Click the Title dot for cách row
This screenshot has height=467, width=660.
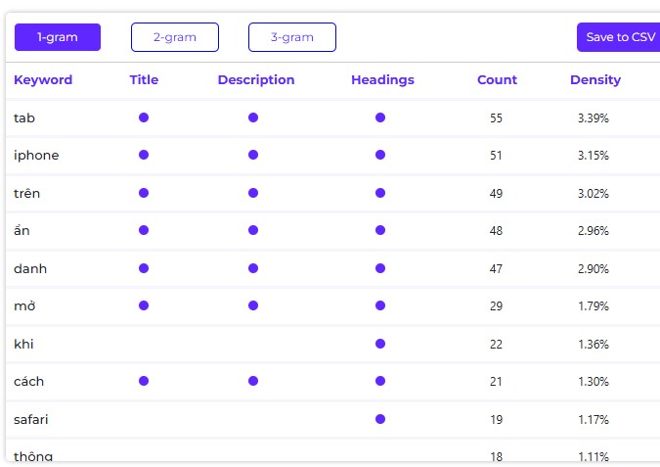(x=144, y=381)
